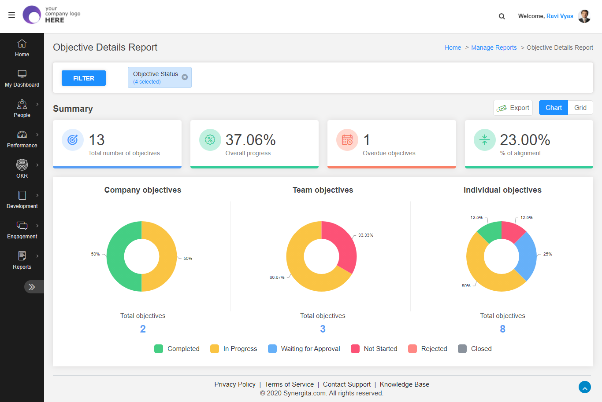The height and width of the screenshot is (402, 602).
Task: Click the Performance gauge icon
Action: (x=22, y=135)
